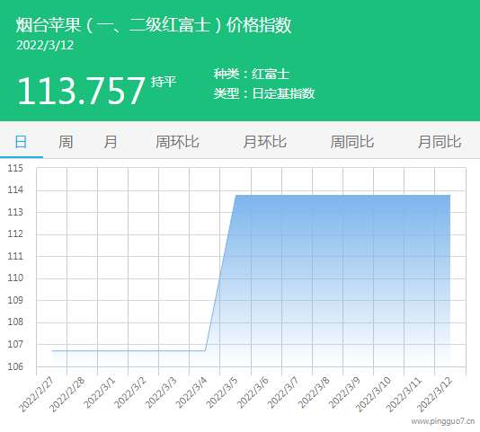
Task: Select the 日 daily tab
Action: (21, 142)
